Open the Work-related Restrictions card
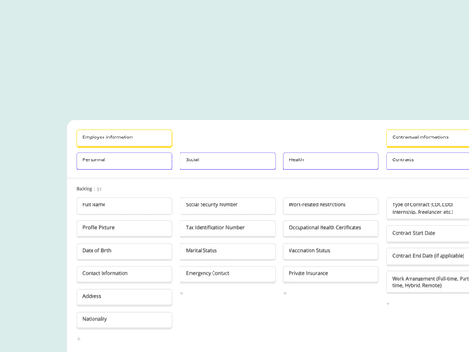The image size is (469, 352). 331,206
